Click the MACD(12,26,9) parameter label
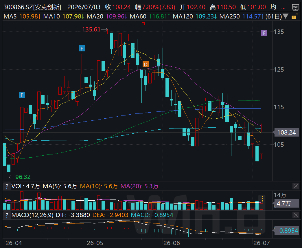Image resolution: width=302 pixels, height=248 pixels. click(x=32, y=215)
